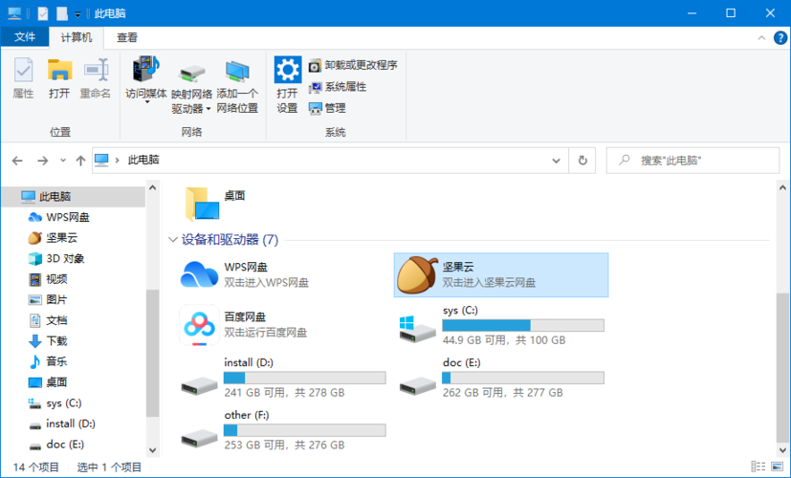Click the 属性 properties ribbon icon
791x478 pixels.
tap(23, 70)
